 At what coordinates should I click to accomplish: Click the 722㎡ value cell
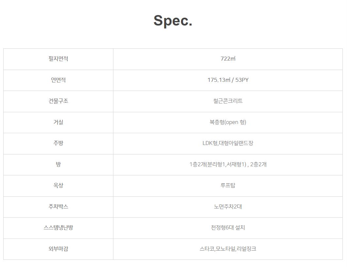point(228,59)
